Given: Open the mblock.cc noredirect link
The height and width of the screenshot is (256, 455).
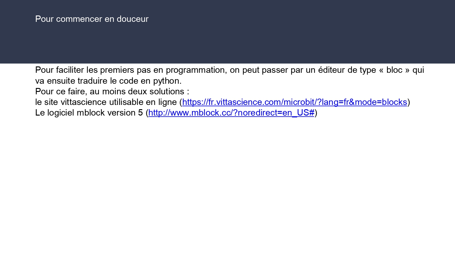Looking at the screenshot, I should pos(231,113).
